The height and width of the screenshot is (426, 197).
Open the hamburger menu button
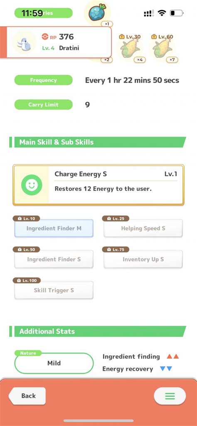click(x=170, y=396)
